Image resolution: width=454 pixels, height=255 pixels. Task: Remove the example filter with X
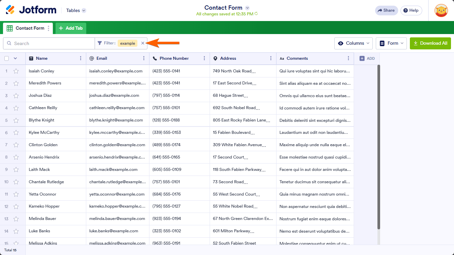[x=143, y=43]
